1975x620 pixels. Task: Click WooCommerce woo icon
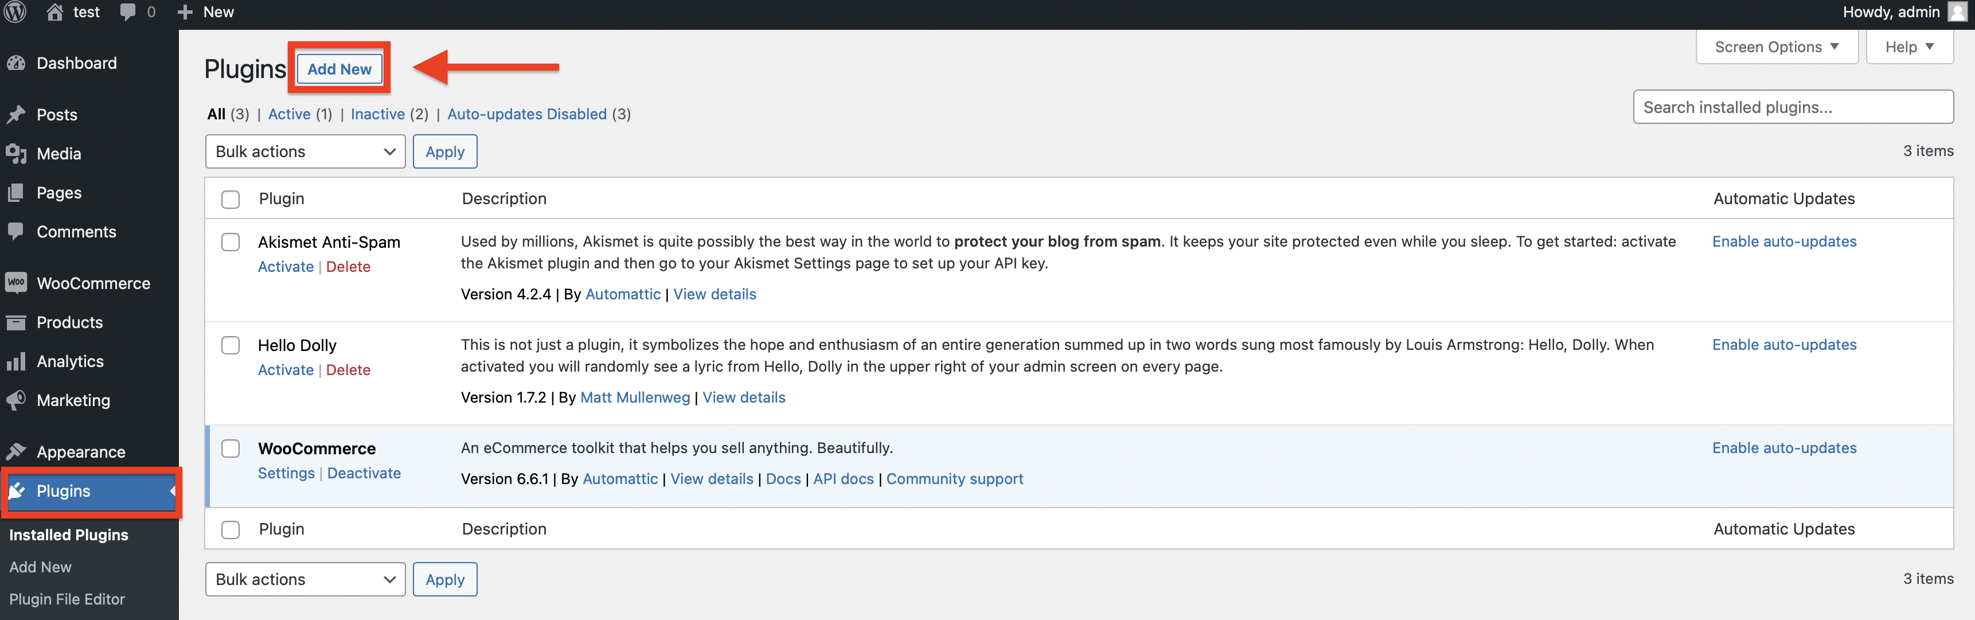click(16, 283)
